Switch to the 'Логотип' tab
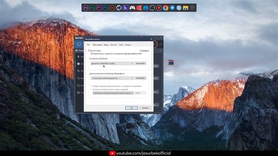Viewport: 278px width, 156px height. 113,45
